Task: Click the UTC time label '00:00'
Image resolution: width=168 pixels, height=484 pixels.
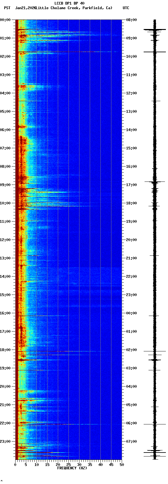Action: [131, 313]
